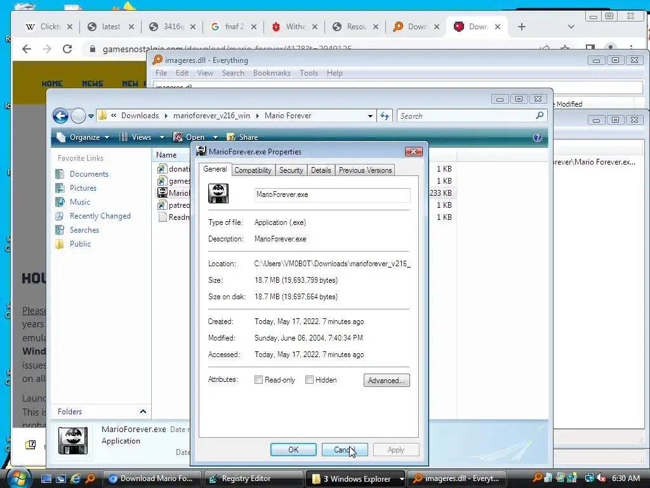Open Explorer recent pages dropdown arrow
Image resolution: width=650 pixels, height=488 pixels.
(x=91, y=116)
